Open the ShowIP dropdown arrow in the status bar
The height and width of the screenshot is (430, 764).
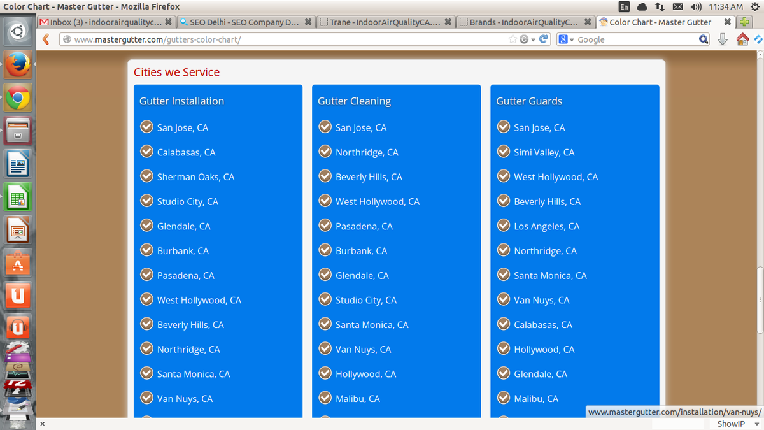(756, 424)
